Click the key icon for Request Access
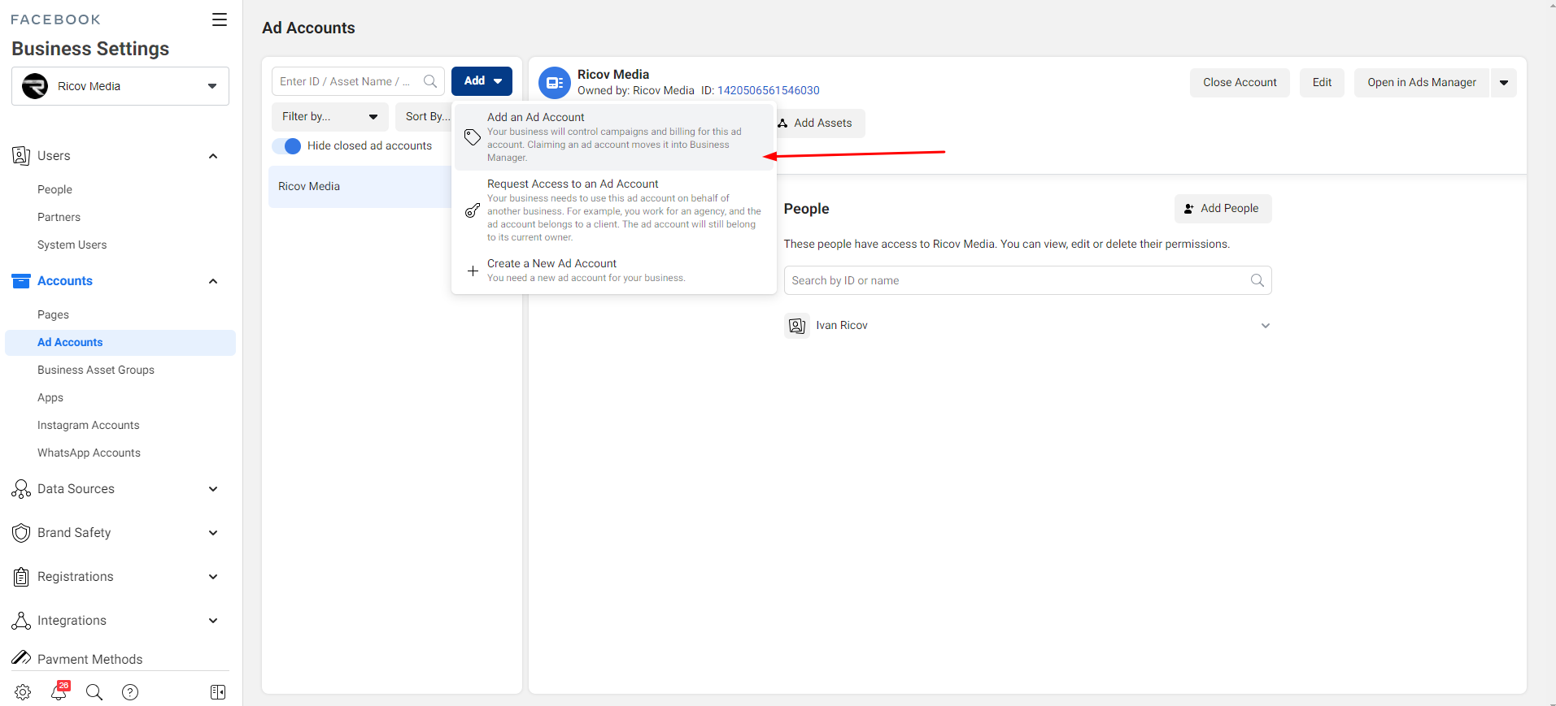 point(473,210)
